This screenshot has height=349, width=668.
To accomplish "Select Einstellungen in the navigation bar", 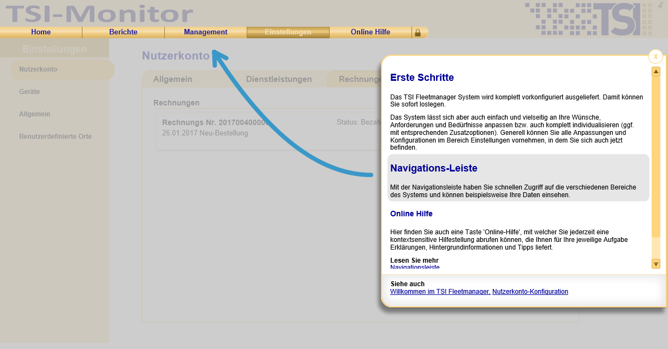I will pyautogui.click(x=288, y=32).
